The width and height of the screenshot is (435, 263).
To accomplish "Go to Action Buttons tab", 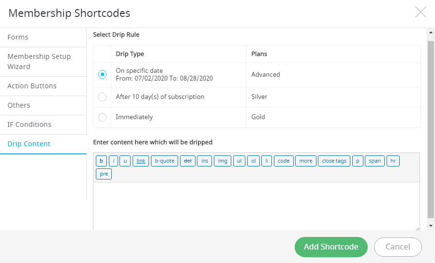I will [43, 86].
